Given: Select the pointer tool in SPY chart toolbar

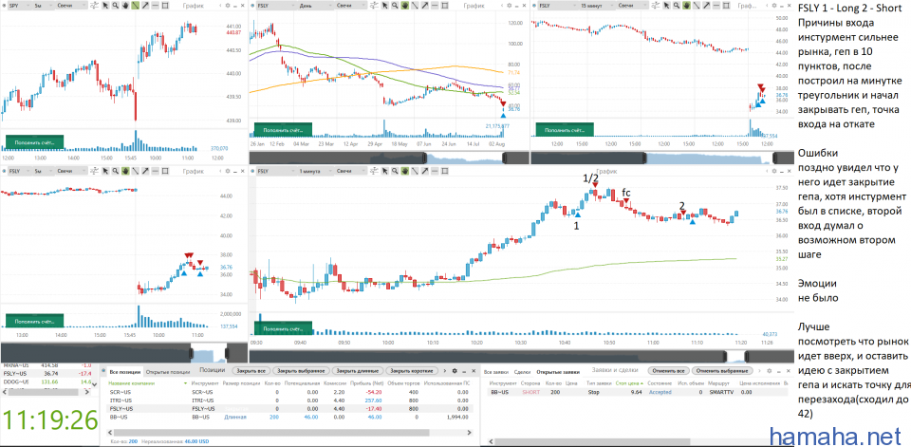Looking at the screenshot, I should [105, 6].
